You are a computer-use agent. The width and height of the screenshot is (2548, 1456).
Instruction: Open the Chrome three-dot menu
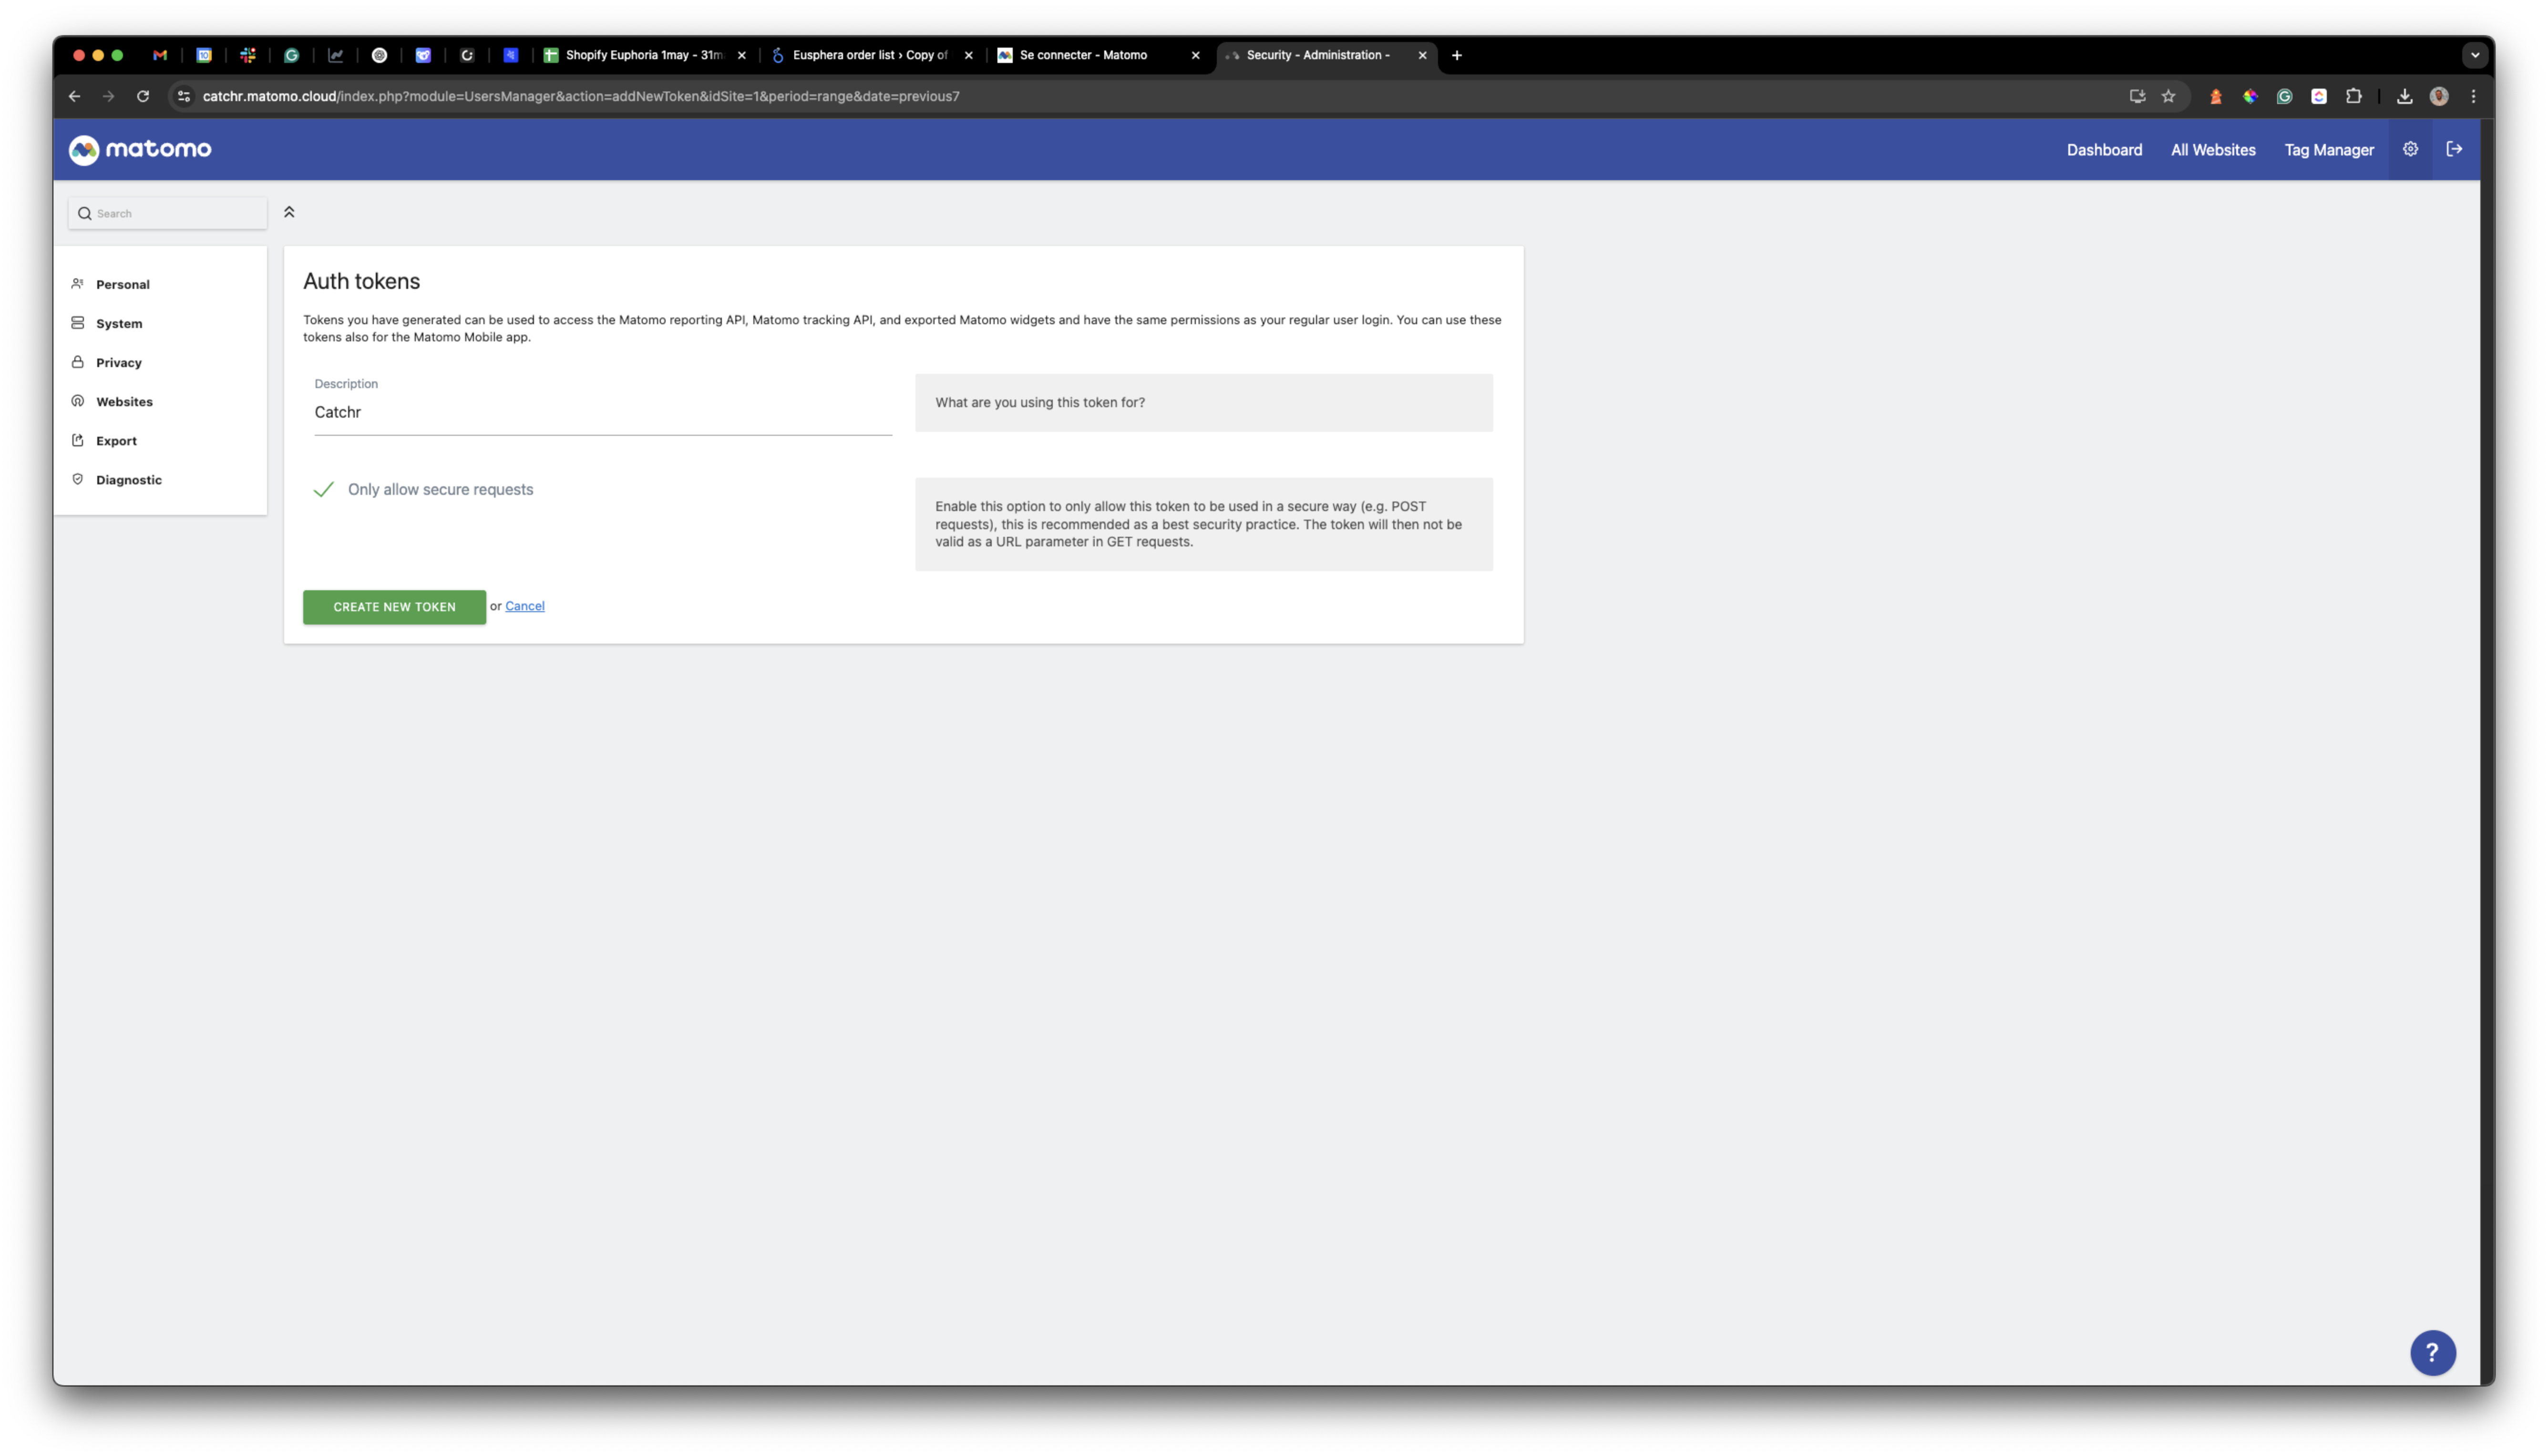tap(2473, 96)
